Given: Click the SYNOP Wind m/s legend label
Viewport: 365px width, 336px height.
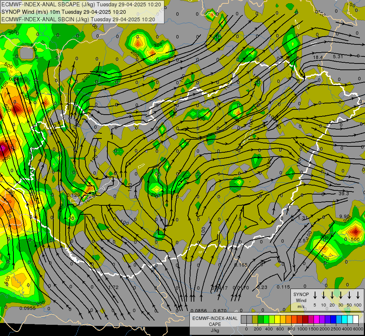Looking at the screenshot, I should tap(301, 300).
